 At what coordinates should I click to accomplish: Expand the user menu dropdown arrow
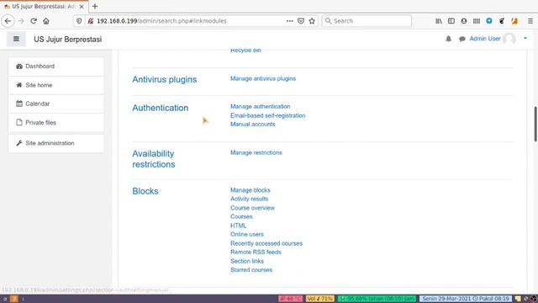(525, 39)
